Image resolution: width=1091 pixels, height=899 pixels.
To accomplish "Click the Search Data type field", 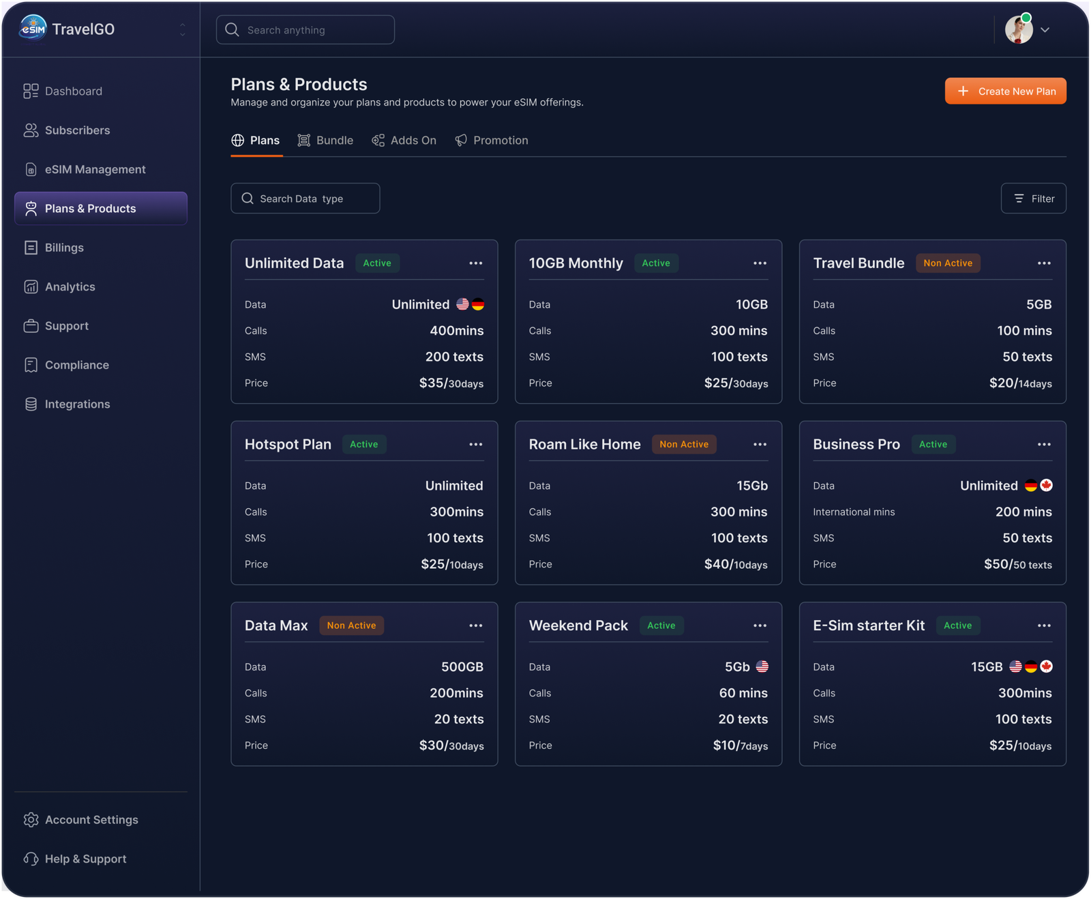I will 305,198.
